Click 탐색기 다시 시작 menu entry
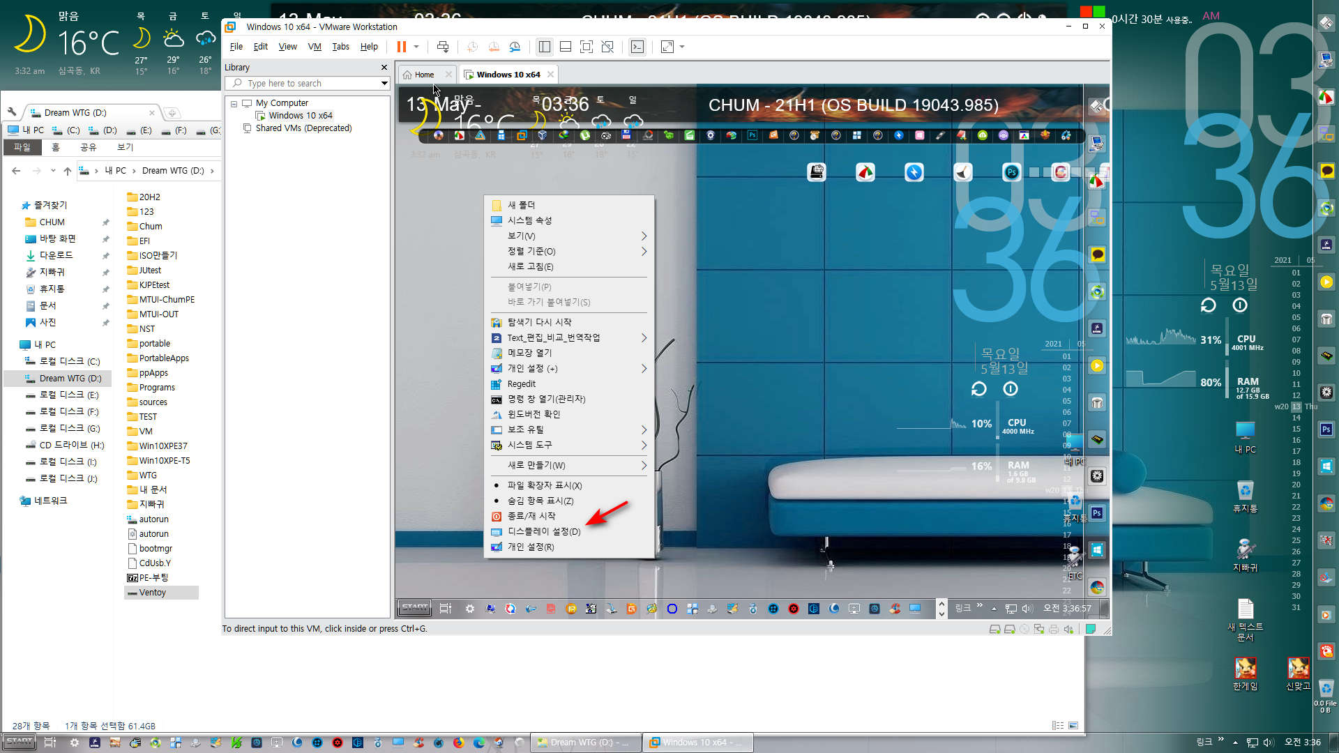The height and width of the screenshot is (753, 1339). coord(568,322)
